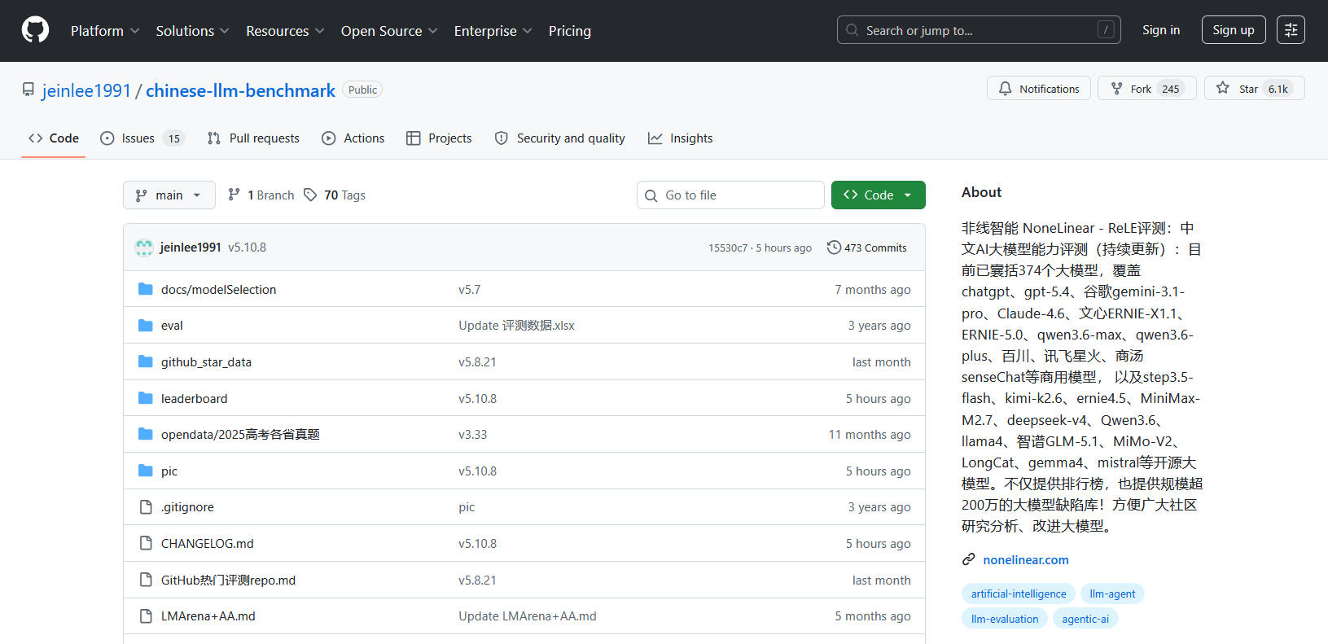Click the folder icon for docs/modelSelection
The width and height of the screenshot is (1328, 644).
pyautogui.click(x=146, y=289)
